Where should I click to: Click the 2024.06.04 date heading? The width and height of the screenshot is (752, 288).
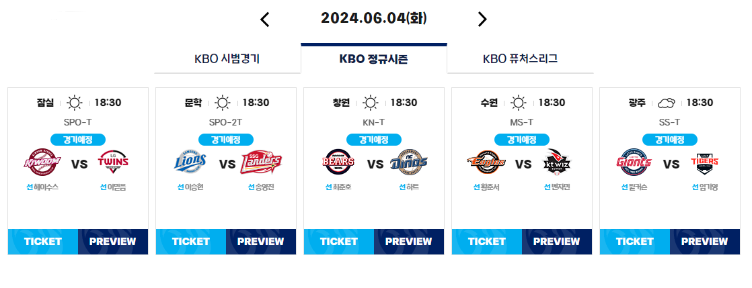373,18
